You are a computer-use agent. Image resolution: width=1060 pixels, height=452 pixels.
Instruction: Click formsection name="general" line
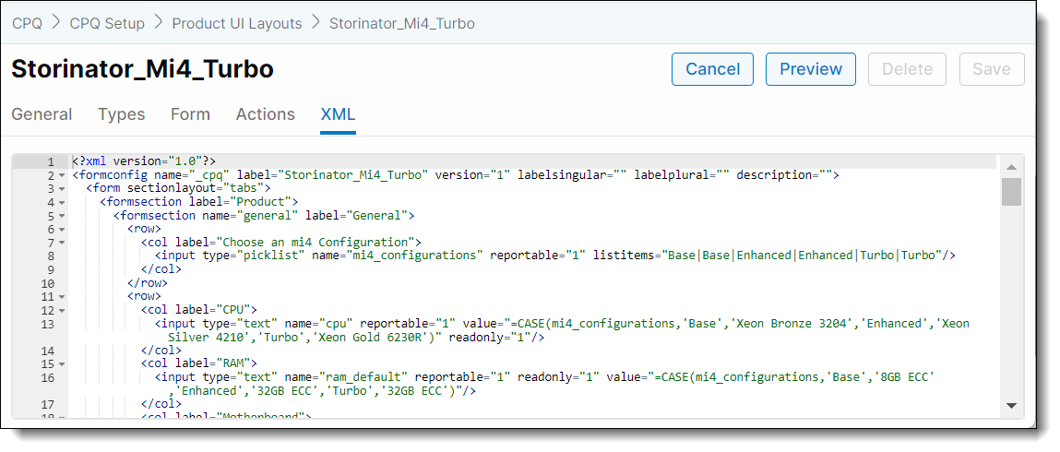click(265, 216)
